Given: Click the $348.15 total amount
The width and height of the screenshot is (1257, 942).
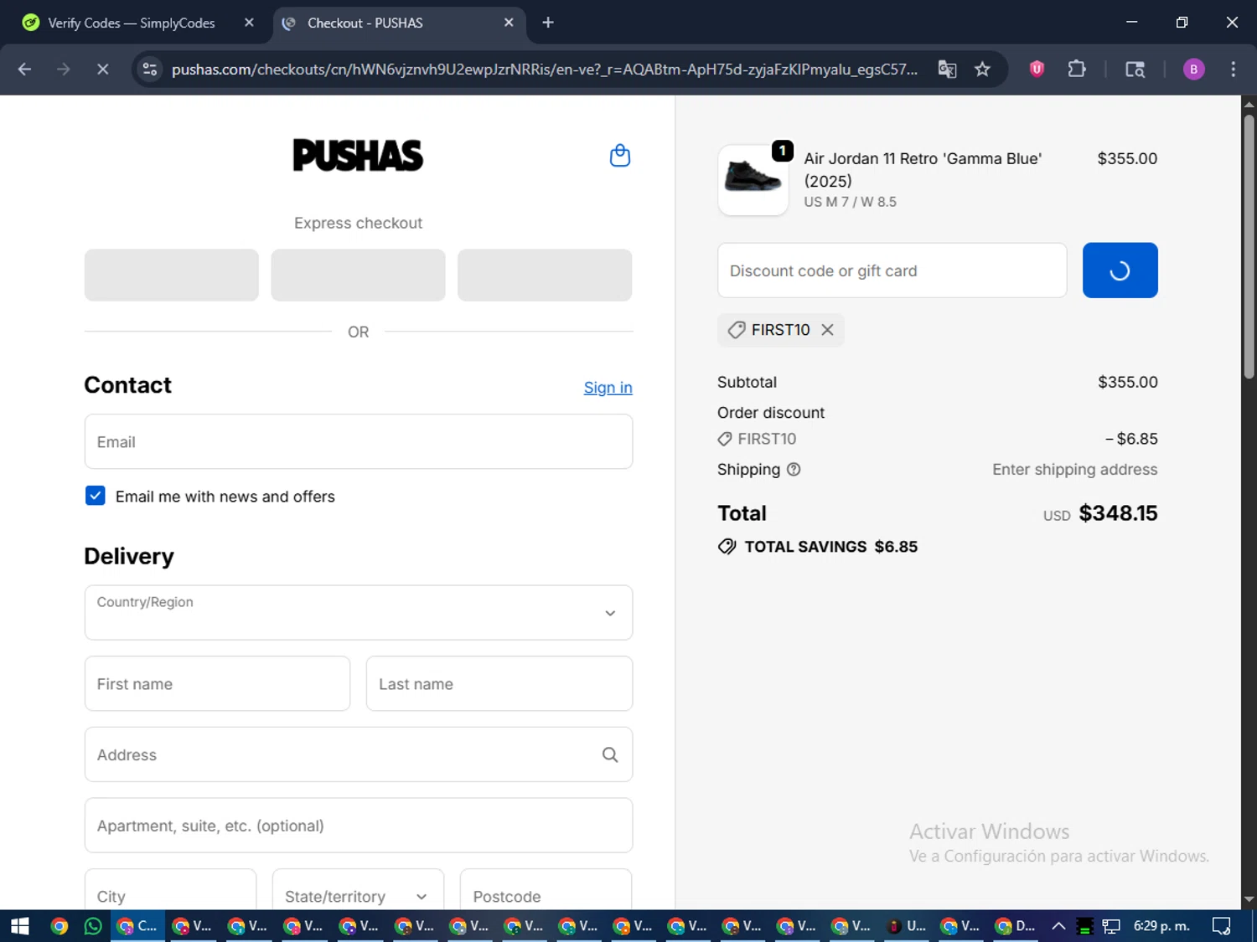Looking at the screenshot, I should coord(1118,513).
